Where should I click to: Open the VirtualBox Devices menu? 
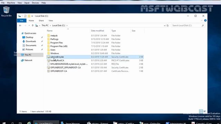click(35, 3)
